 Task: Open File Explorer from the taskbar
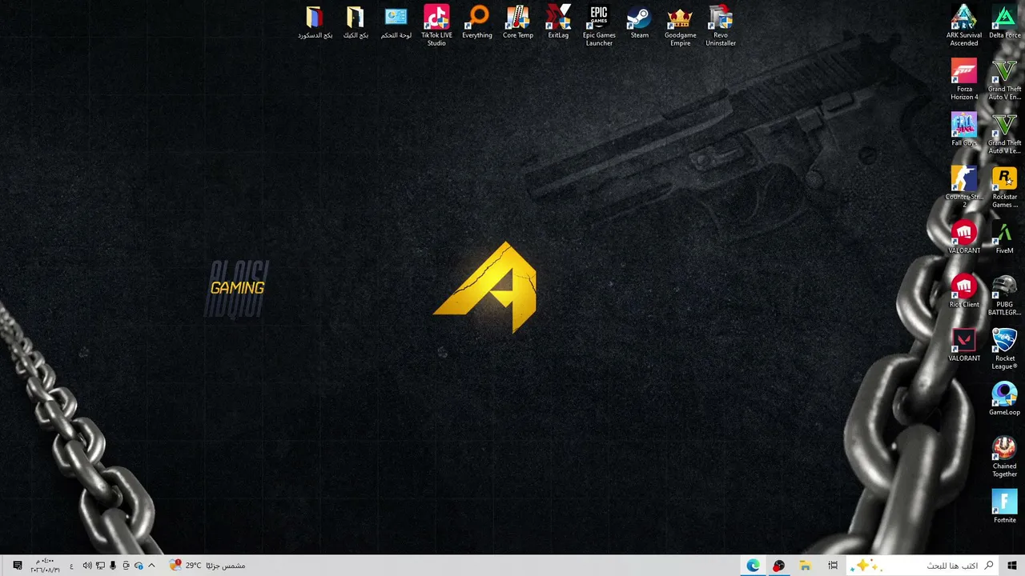[805, 566]
